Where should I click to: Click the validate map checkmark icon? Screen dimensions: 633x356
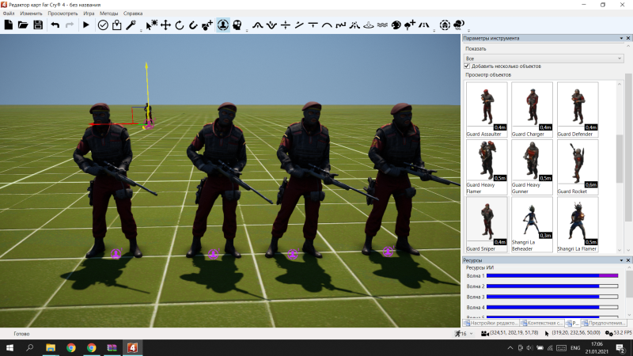point(103,25)
